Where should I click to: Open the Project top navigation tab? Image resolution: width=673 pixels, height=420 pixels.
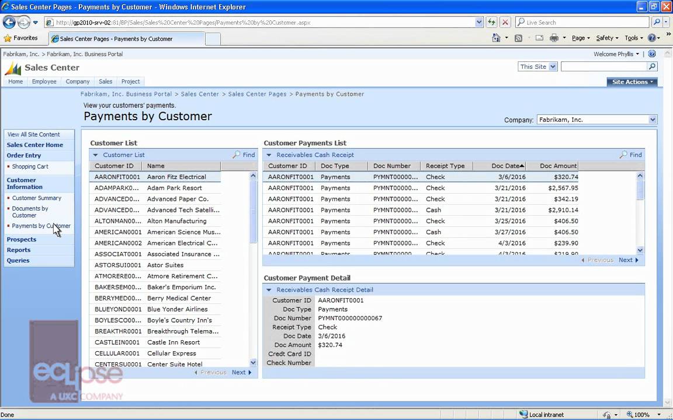click(x=130, y=82)
